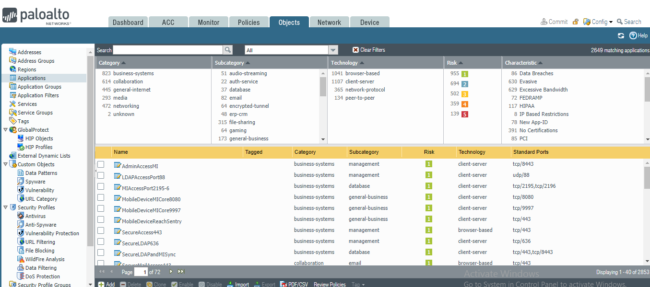Select the WildFire Analysis profile icon
650x287 pixels.
(x=21, y=259)
